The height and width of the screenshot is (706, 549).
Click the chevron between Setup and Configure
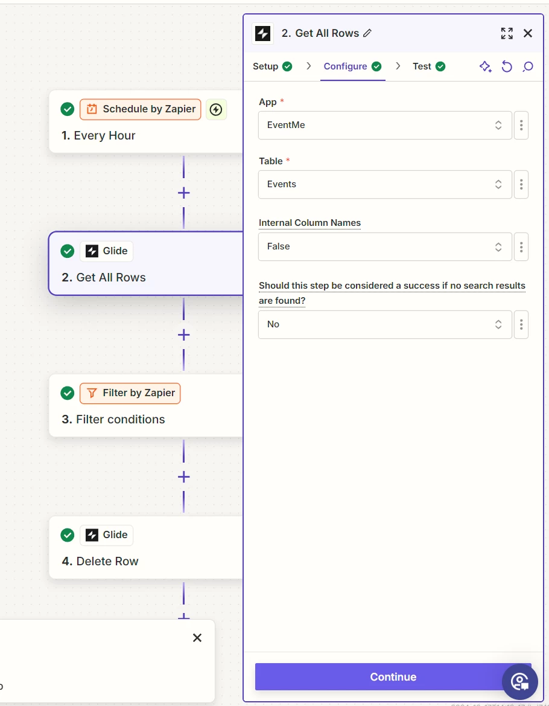click(x=308, y=66)
